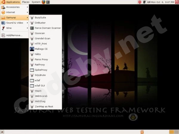The height and width of the screenshot is (134, 179).
Task: Open the Applications menu
Action: (x=10, y=2)
